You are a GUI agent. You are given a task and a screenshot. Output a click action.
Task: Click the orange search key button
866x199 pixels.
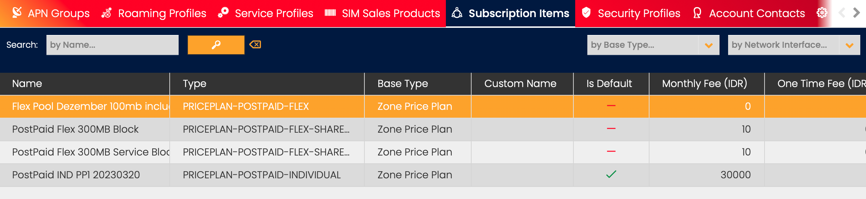[216, 45]
